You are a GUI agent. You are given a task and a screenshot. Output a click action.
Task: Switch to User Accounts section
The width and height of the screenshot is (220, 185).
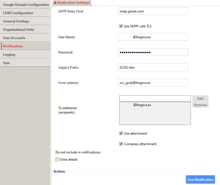point(25,38)
